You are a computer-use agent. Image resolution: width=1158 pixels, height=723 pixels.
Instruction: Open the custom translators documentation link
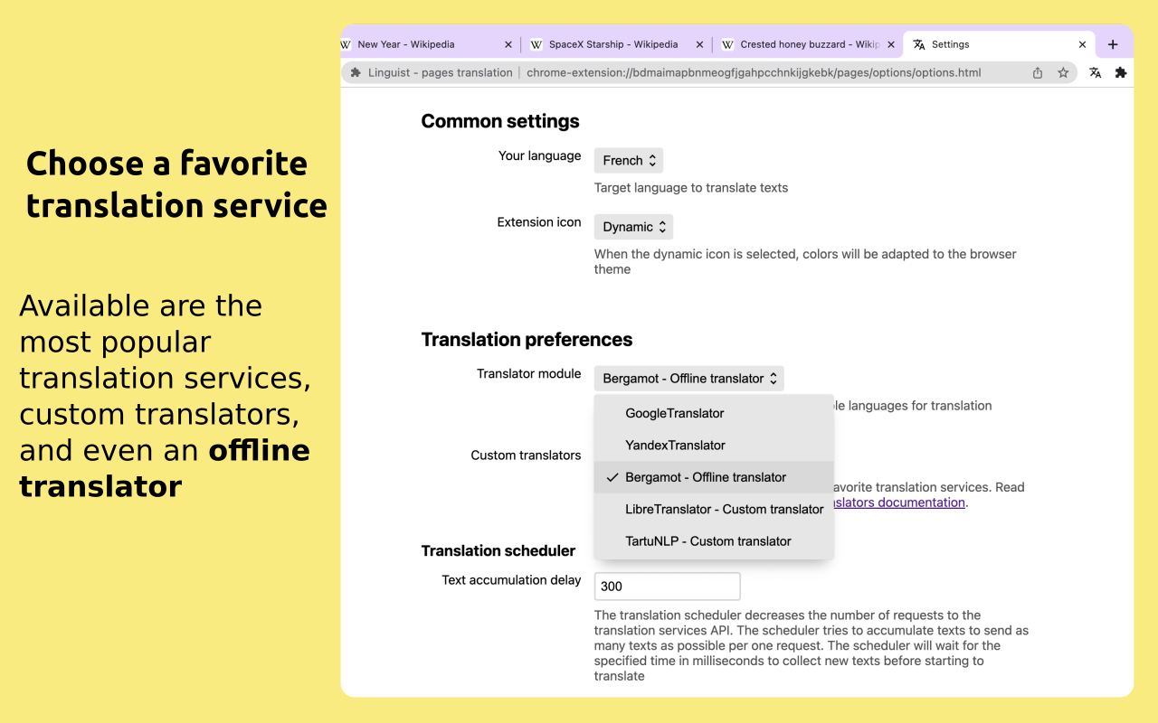pyautogui.click(x=897, y=502)
